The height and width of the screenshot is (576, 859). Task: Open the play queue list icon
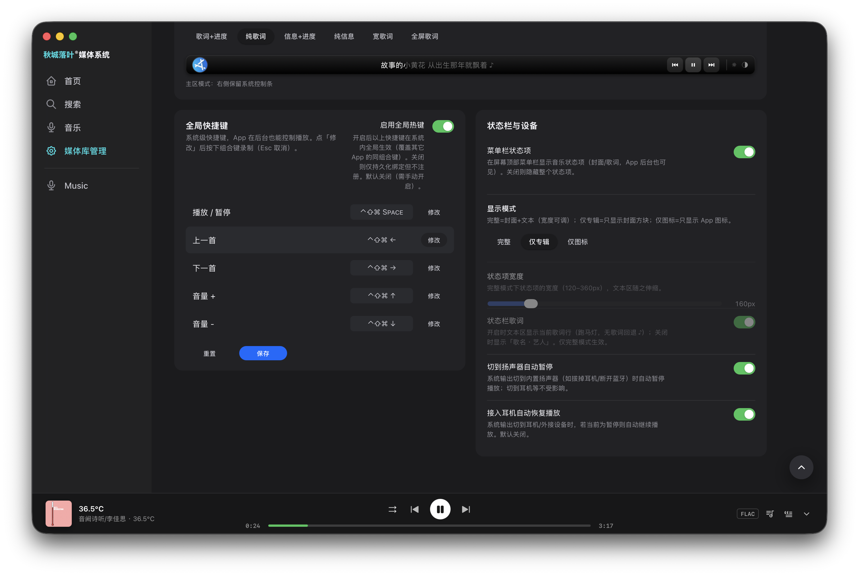coord(770,514)
